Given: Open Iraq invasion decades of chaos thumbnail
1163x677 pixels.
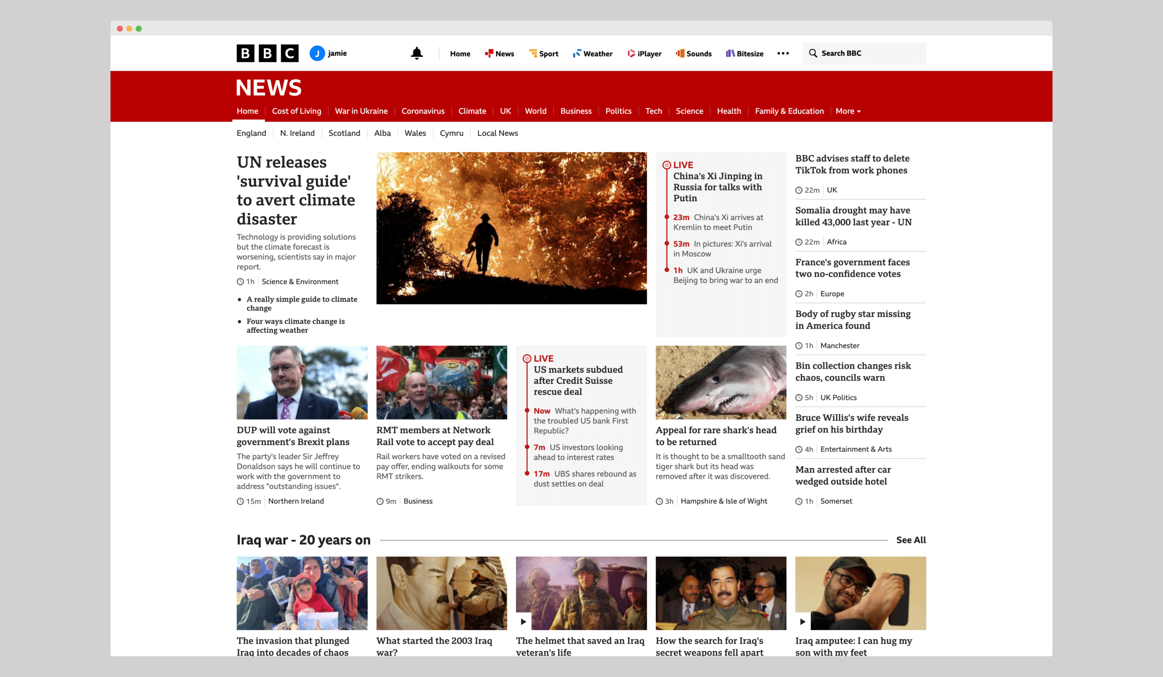Looking at the screenshot, I should (x=302, y=593).
